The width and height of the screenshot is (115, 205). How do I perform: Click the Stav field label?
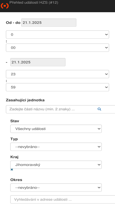[15, 121]
